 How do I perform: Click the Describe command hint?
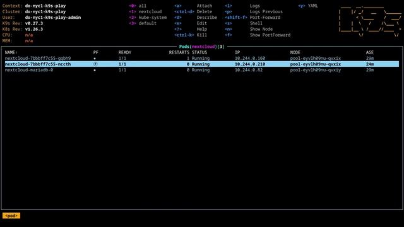pyautogui.click(x=196, y=18)
